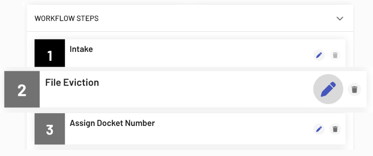
Task: Select the Intake step row card
Action: pyautogui.click(x=190, y=53)
